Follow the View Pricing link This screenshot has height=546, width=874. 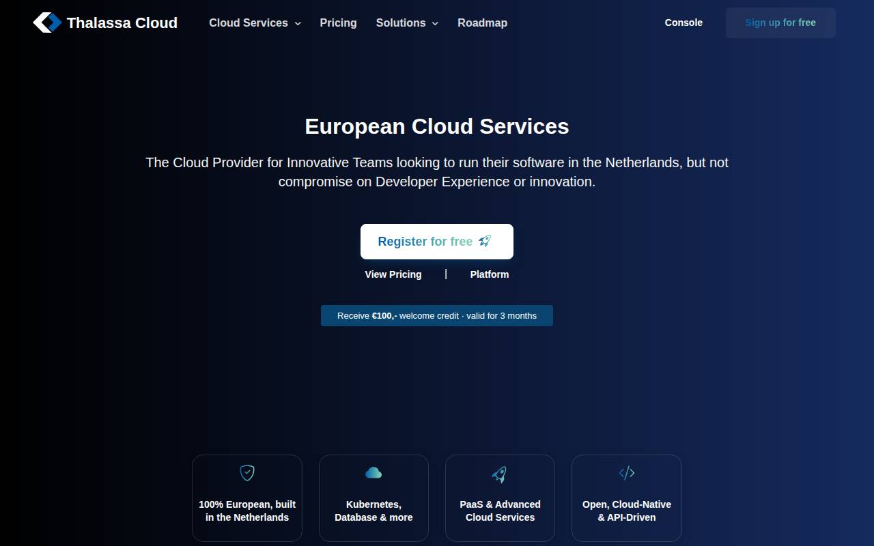(x=393, y=274)
